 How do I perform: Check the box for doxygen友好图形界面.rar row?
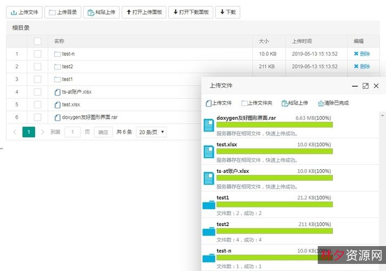point(37,117)
